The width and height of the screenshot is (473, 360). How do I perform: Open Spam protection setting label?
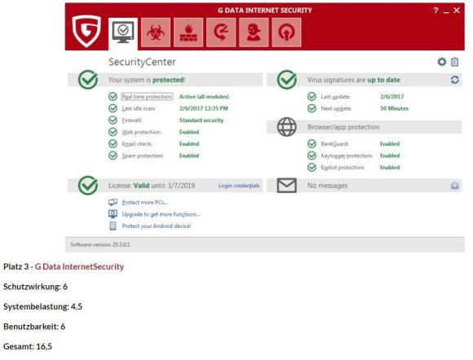pyautogui.click(x=143, y=156)
